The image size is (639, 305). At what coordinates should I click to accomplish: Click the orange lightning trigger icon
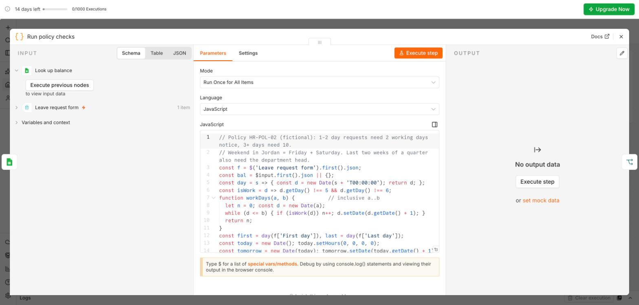[x=84, y=108]
